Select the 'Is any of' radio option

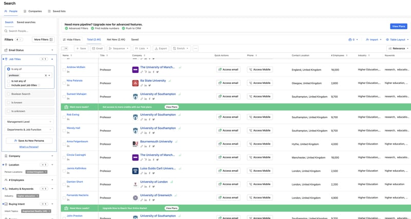click(x=9, y=69)
